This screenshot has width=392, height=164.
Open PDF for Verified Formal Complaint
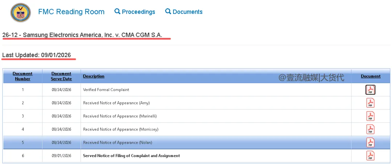click(x=370, y=90)
